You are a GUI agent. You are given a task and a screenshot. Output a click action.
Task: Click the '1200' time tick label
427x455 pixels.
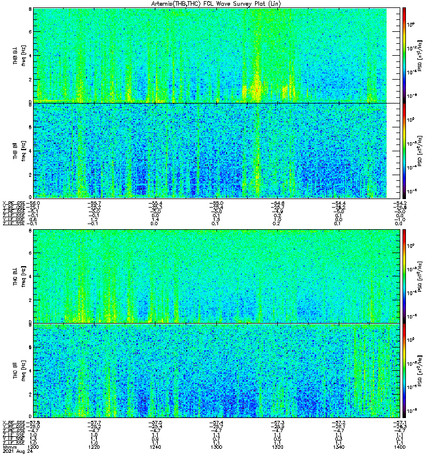tap(33, 447)
